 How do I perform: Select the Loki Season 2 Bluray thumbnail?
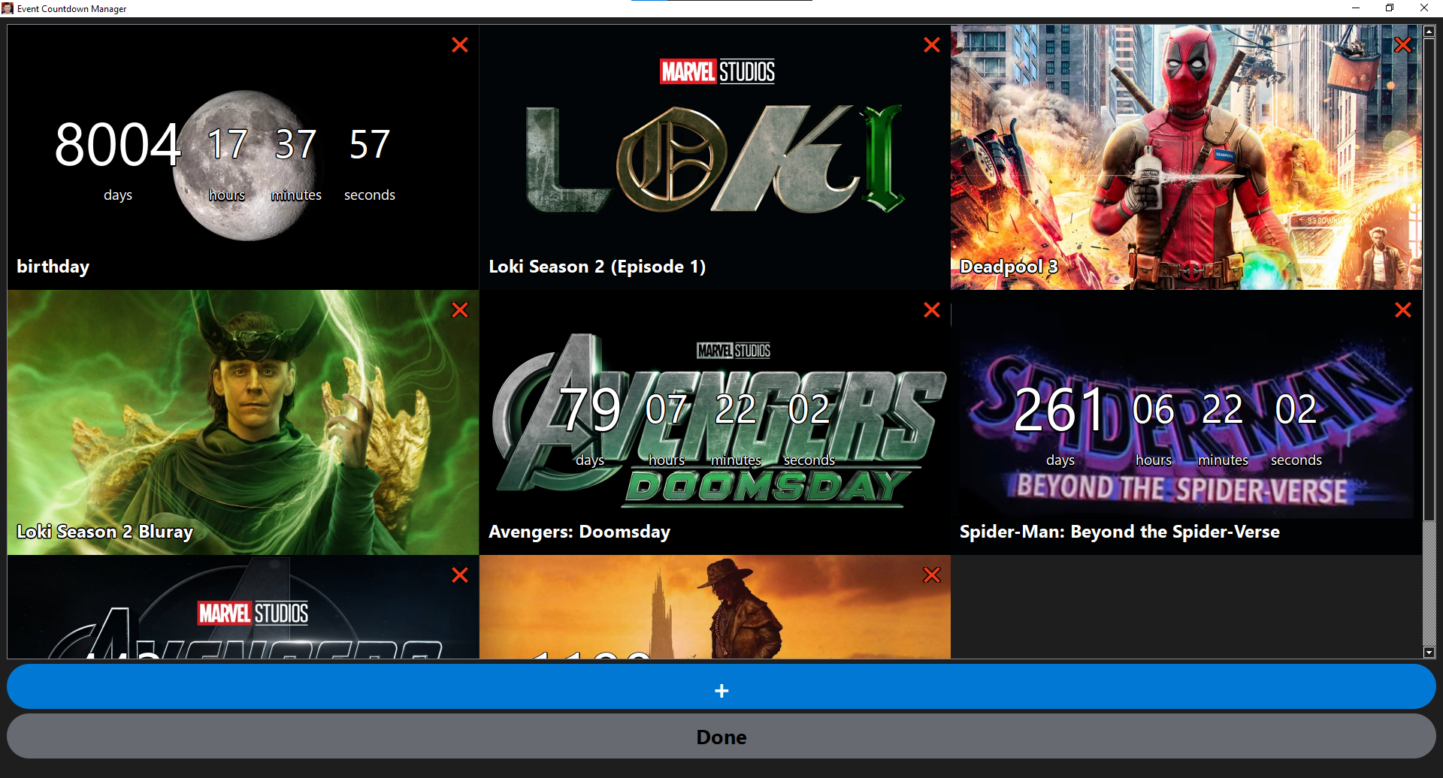(243, 423)
